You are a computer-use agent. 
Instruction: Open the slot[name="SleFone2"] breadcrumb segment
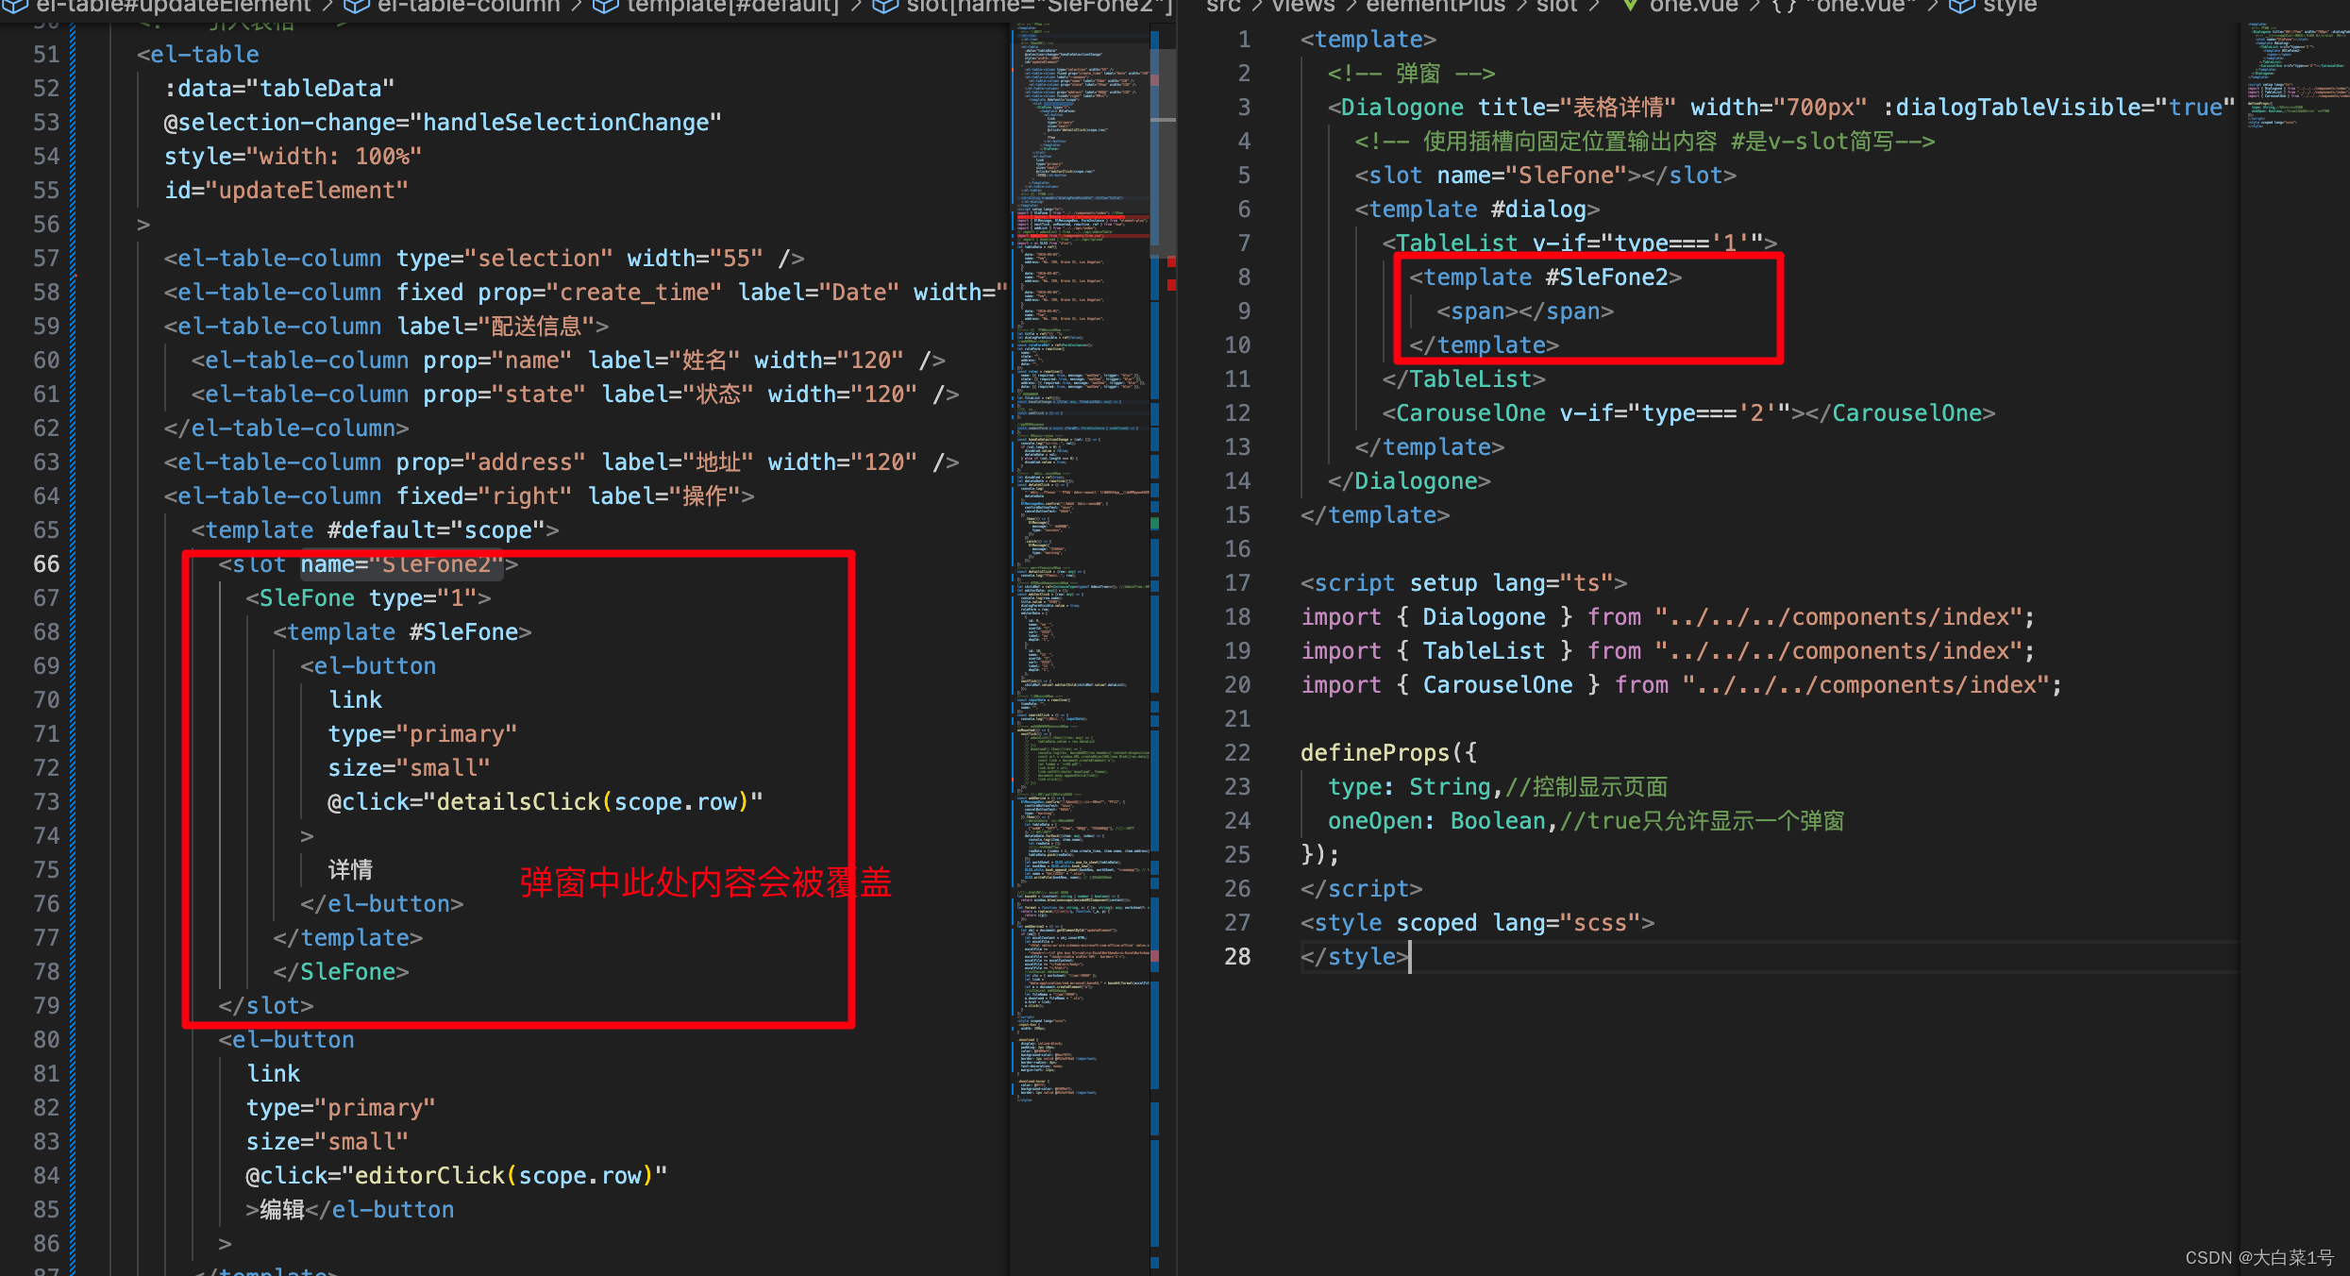coord(1021,6)
